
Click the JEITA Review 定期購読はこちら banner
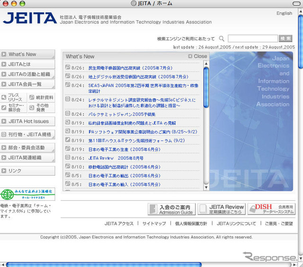point(222,209)
